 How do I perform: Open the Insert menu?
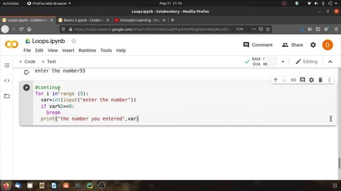tap(68, 50)
